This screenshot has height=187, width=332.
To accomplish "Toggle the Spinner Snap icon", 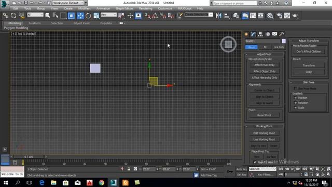I will point(171,16).
